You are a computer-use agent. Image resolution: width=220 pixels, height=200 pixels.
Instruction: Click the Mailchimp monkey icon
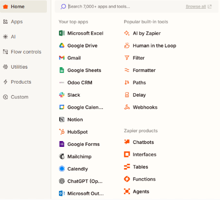(x=62, y=157)
